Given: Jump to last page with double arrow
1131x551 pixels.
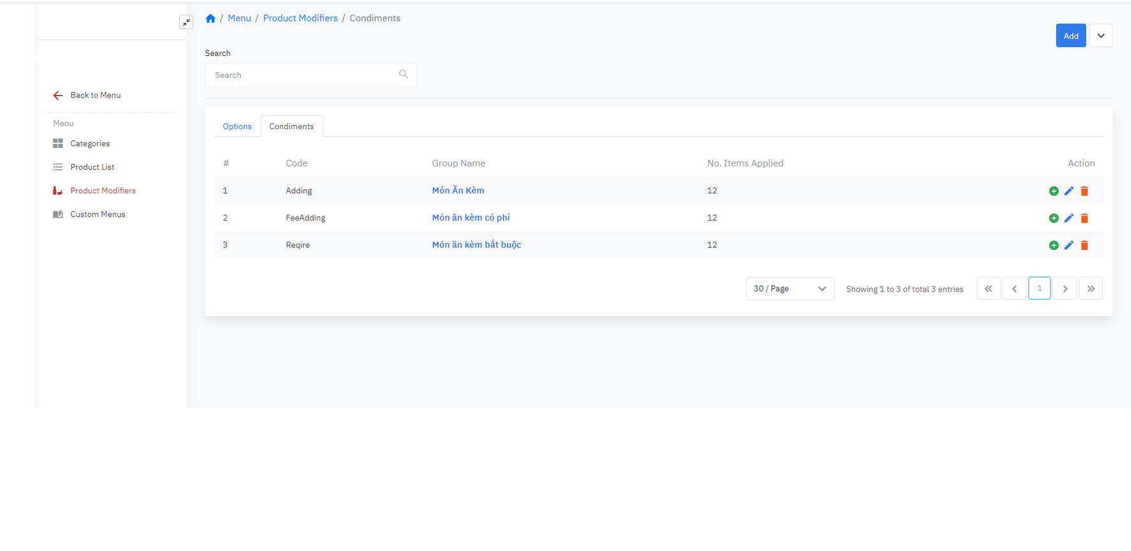Looking at the screenshot, I should tap(1090, 289).
